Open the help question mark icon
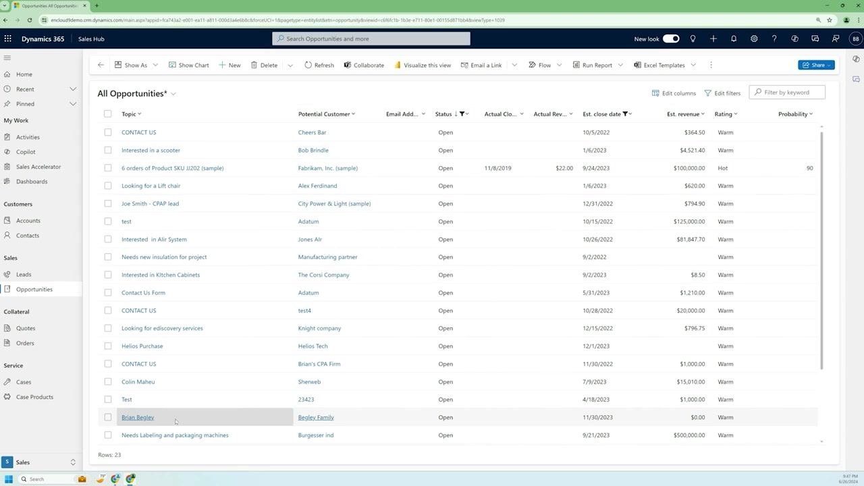Viewport: 864px width, 486px height. tap(774, 38)
